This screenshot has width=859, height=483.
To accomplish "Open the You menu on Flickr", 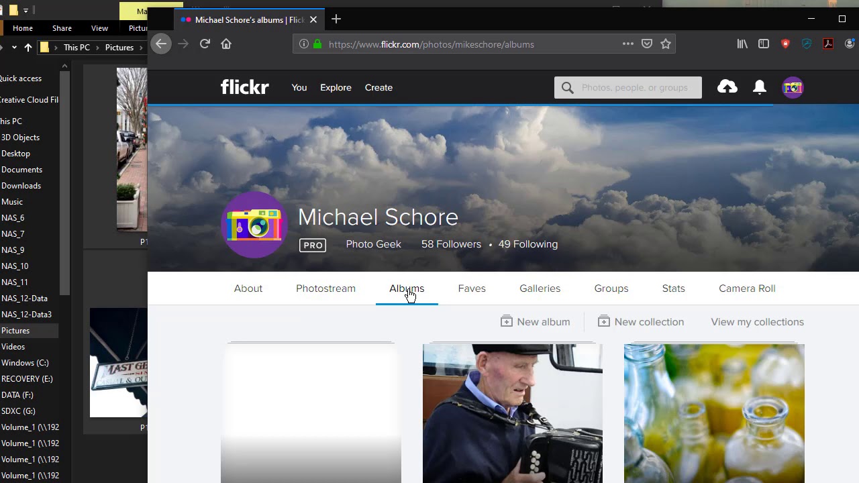I will [299, 88].
